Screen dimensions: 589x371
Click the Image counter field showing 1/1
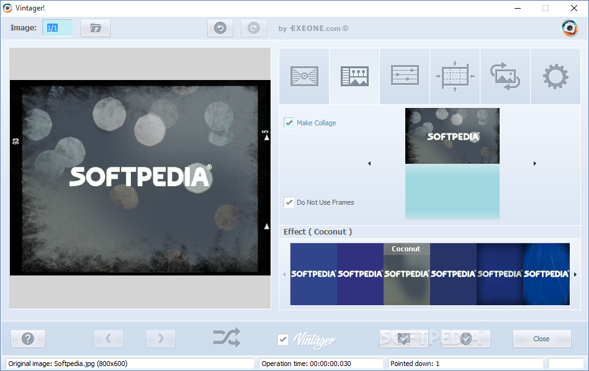coord(58,28)
